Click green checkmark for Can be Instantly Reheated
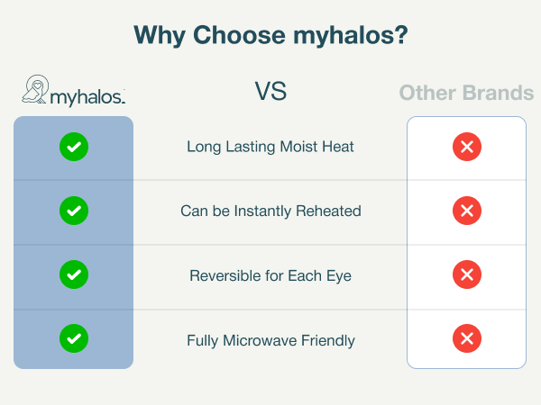Image resolution: width=541 pixels, height=405 pixels. 74,211
